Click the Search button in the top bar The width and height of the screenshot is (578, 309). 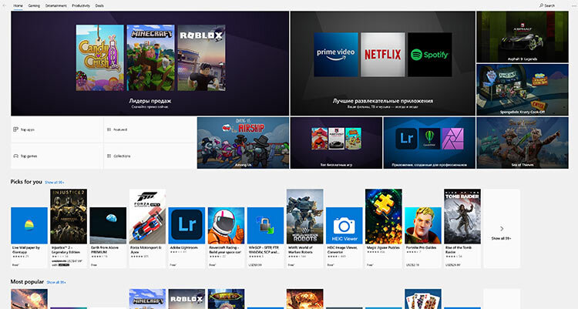547,5
